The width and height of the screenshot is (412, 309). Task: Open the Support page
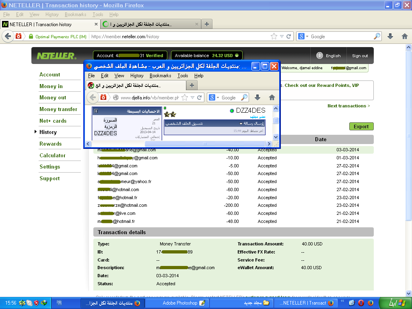49,178
